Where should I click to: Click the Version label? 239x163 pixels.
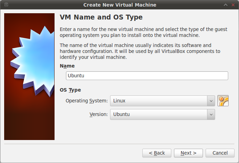(x=99, y=114)
